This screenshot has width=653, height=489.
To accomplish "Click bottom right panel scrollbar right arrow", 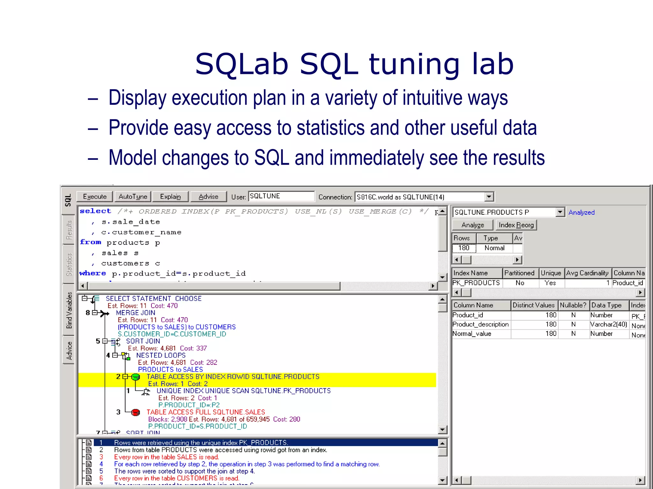I will pyautogui.click(x=640, y=480).
